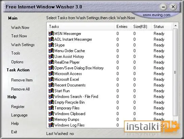This screenshot has height=139, width=184.
Task: Select the Open/Save Dialog Box History text
Action: [79, 68]
